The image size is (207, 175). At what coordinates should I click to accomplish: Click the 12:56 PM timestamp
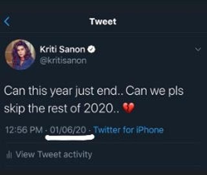[x=24, y=130]
